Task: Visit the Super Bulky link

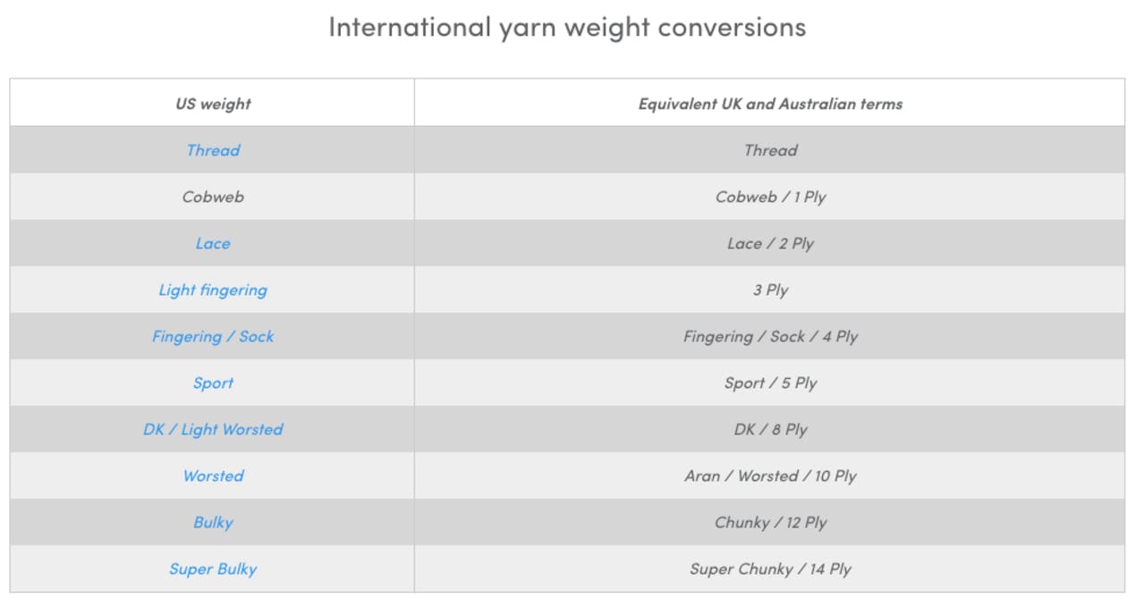Action: 213,569
